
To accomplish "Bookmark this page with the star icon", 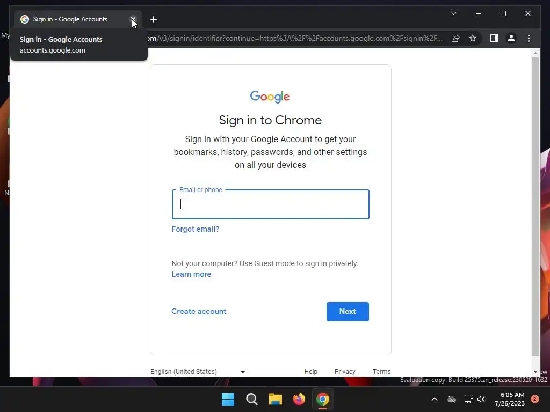I will (x=473, y=38).
